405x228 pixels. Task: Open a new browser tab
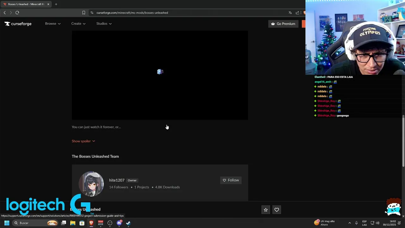(56, 4)
